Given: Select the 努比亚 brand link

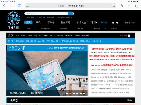Looking at the screenshot, I should pyautogui.click(x=77, y=36).
